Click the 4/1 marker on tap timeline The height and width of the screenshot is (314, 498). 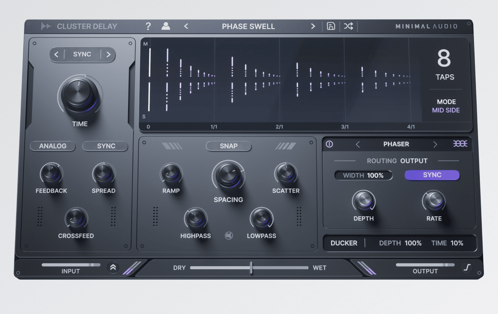click(x=411, y=127)
